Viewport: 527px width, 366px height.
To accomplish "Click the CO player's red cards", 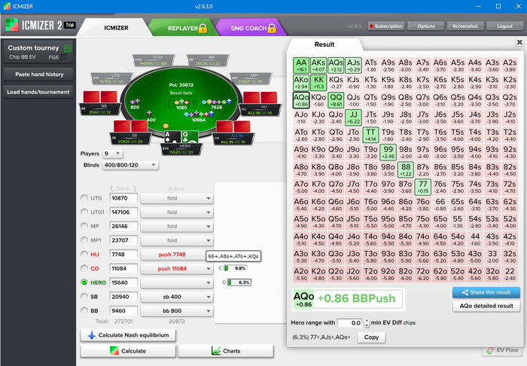I will pos(233,127).
